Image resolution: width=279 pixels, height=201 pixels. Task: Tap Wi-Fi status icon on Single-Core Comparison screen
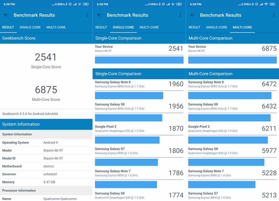[x=173, y=4]
